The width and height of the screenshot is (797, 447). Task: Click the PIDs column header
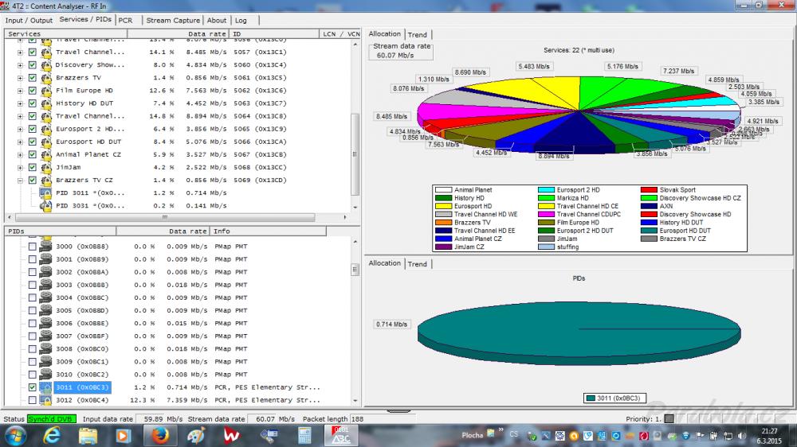coord(60,231)
